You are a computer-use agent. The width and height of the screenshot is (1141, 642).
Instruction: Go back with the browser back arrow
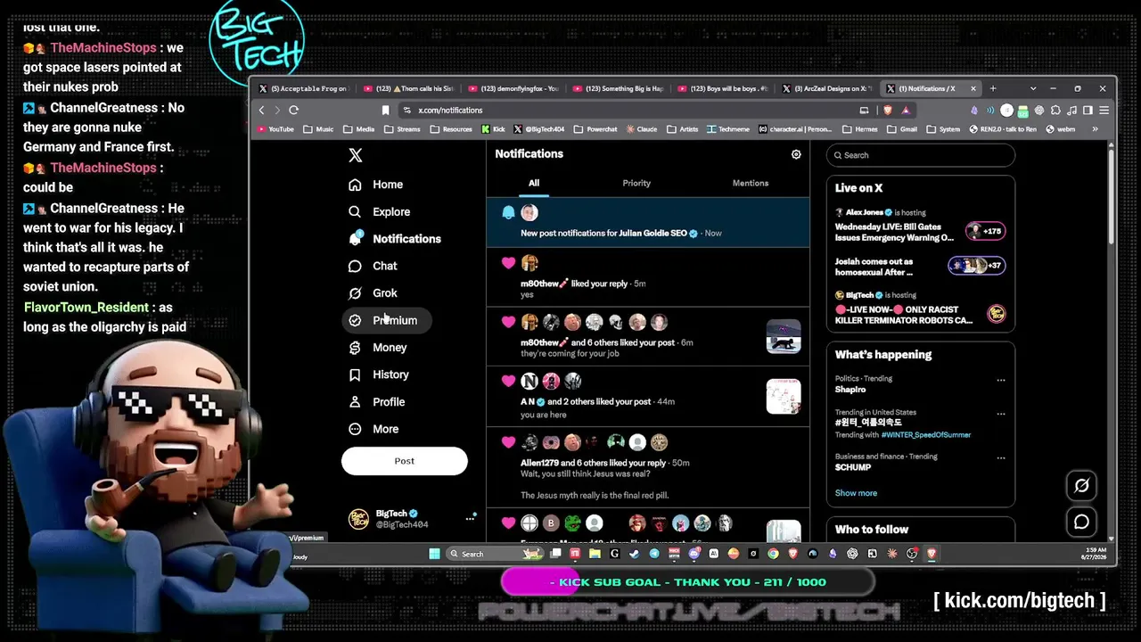click(261, 110)
